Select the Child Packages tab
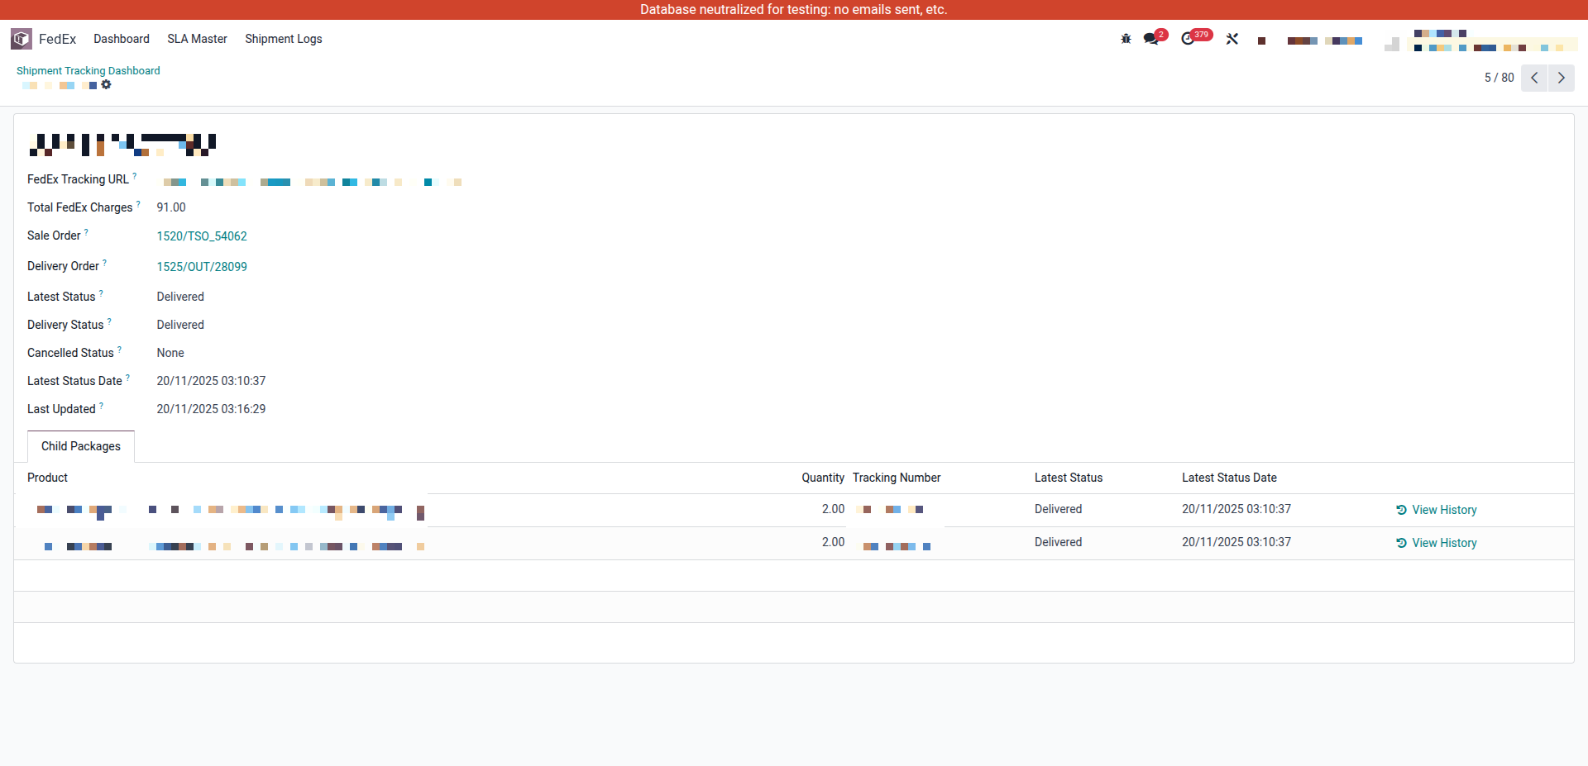 tap(81, 446)
